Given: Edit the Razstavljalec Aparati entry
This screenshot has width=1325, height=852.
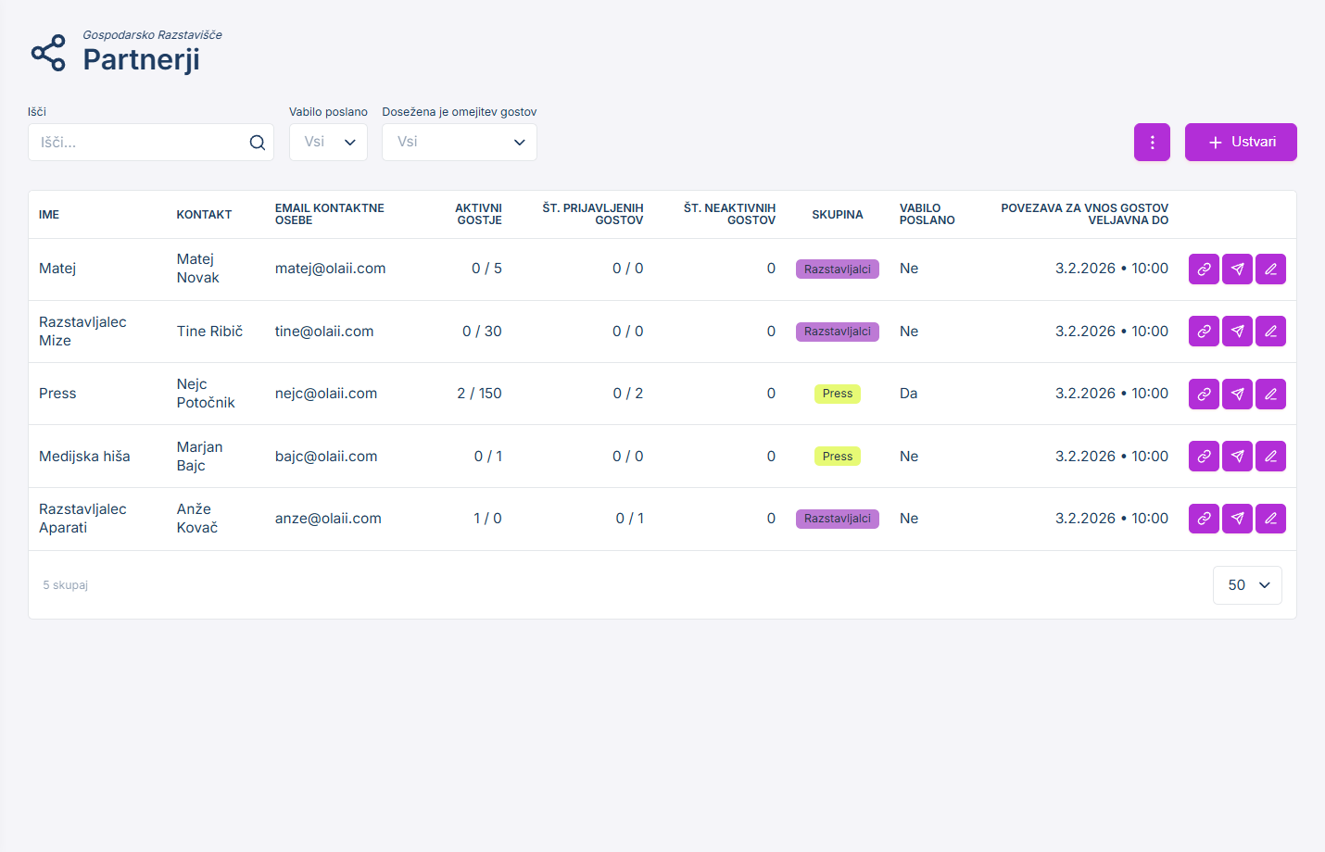Looking at the screenshot, I should [x=1270, y=519].
